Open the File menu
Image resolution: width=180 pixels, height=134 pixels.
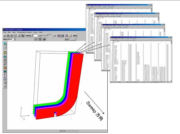[4, 32]
